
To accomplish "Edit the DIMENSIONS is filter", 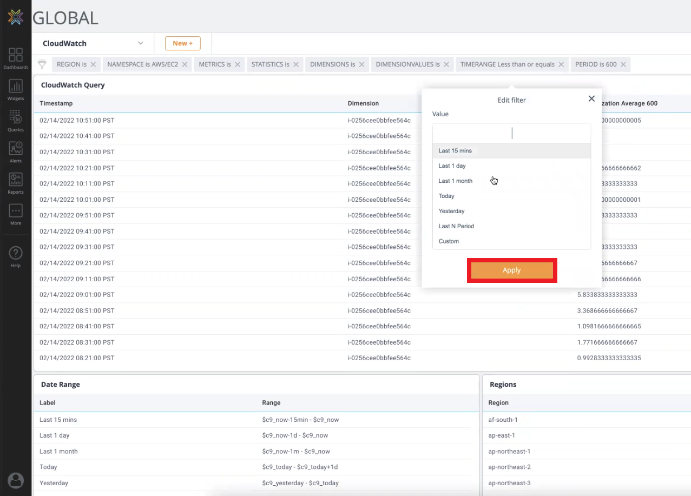I will point(333,64).
